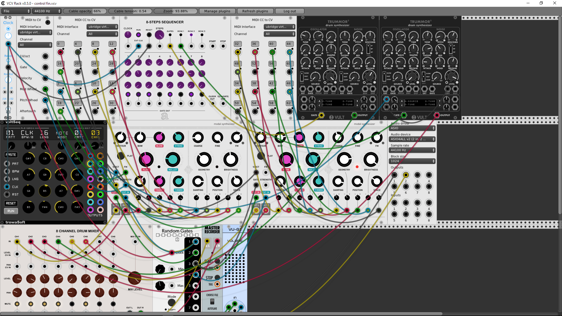This screenshot has height=316, width=562.
Task: Click the RUN button on voltSeq
Action: [11, 211]
